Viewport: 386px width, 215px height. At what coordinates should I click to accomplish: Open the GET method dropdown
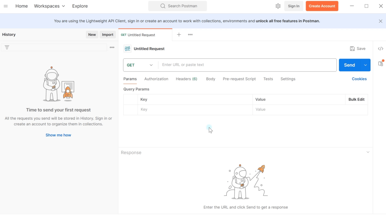[140, 65]
